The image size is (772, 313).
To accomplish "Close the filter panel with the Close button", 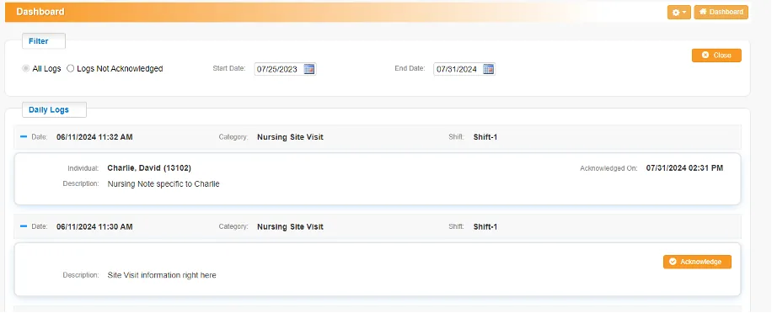I will [x=716, y=55].
